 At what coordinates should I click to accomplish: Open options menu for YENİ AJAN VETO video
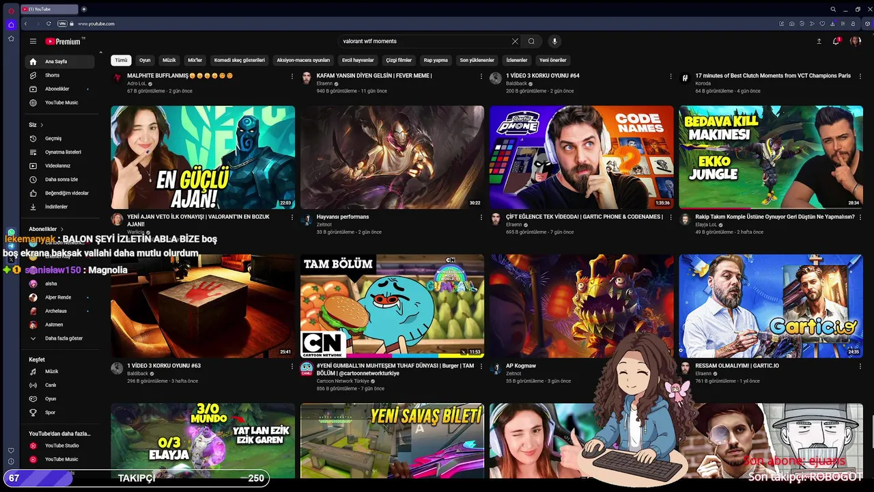[292, 217]
